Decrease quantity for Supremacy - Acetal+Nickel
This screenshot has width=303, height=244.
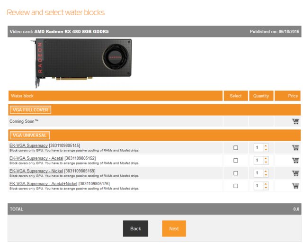[266, 188]
